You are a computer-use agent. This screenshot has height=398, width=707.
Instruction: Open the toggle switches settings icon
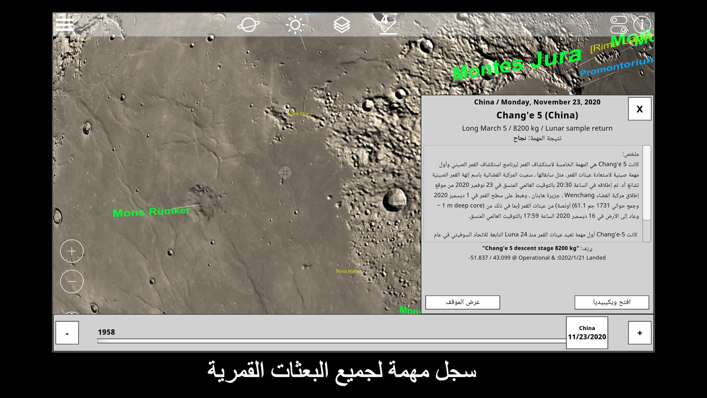[x=619, y=25]
